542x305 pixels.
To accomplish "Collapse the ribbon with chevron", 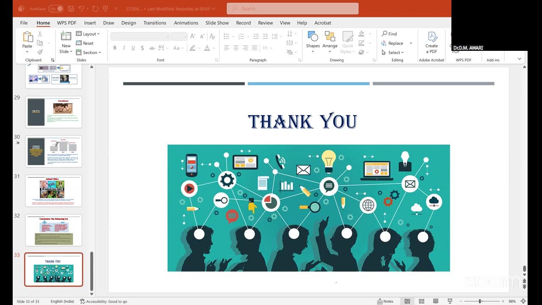I will tap(520, 59).
